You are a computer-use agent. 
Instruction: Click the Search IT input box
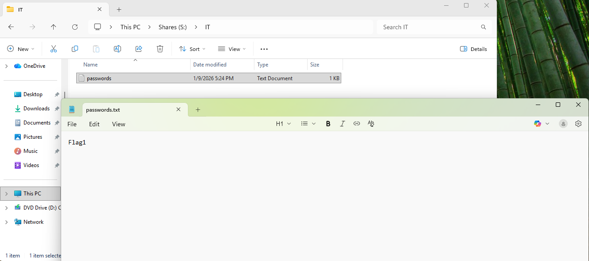click(428, 27)
